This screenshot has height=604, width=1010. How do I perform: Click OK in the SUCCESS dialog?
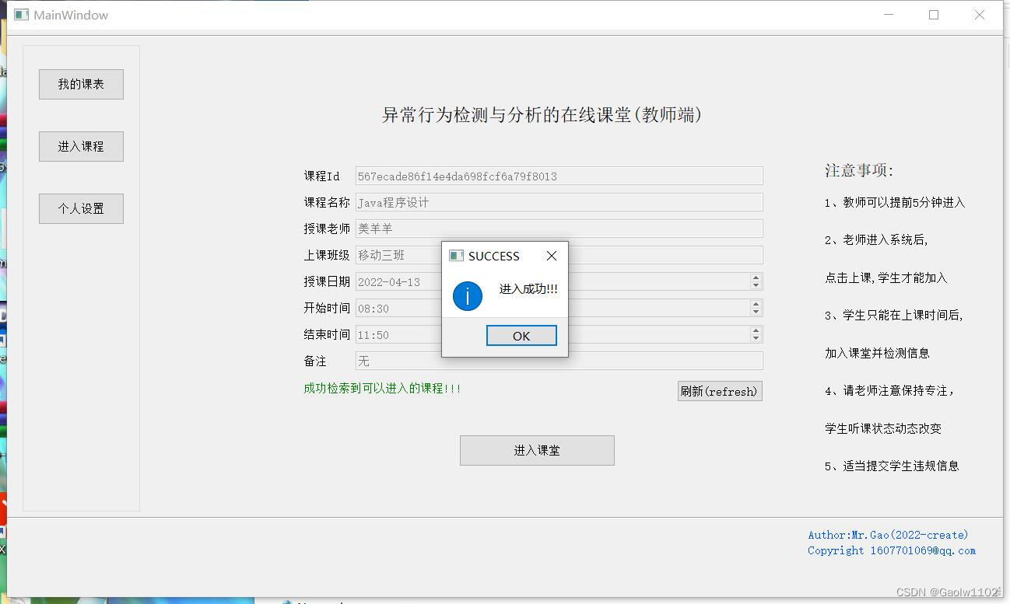(521, 336)
